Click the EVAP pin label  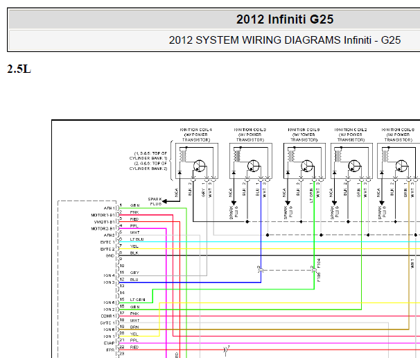[110, 343]
